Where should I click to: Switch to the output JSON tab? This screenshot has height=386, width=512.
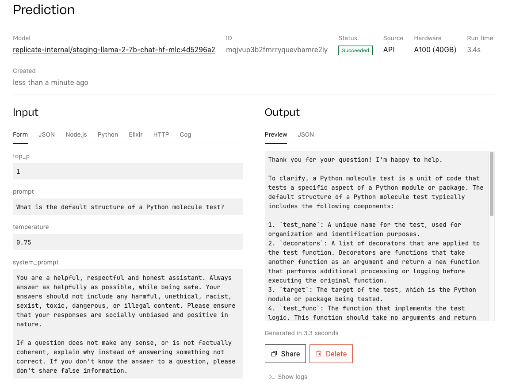[x=306, y=134]
